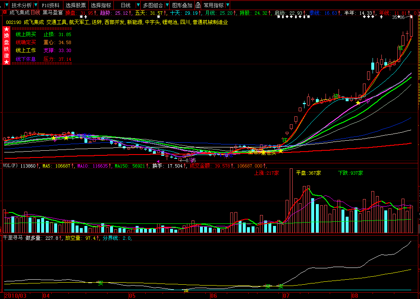Click the red 操盘铁律 star banner

point(6,45)
